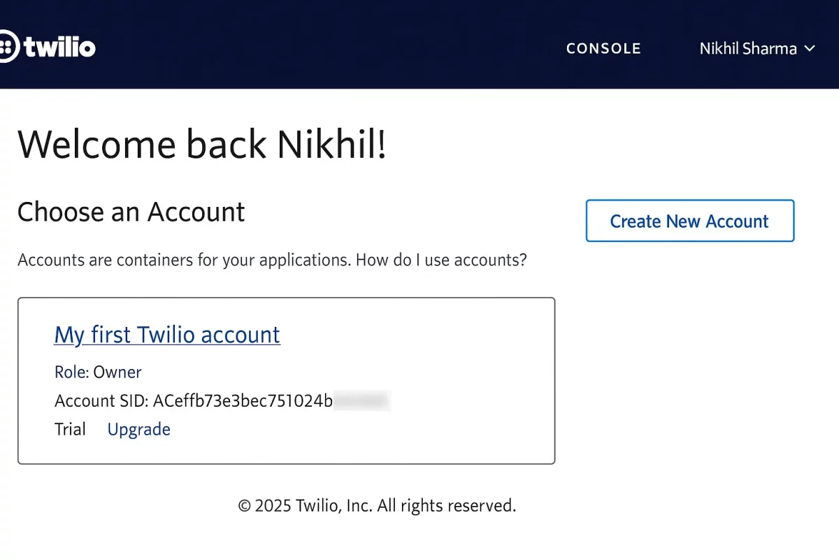Click the chevron beside Nikhil Sharma
The image size is (839, 559).
[x=810, y=49]
